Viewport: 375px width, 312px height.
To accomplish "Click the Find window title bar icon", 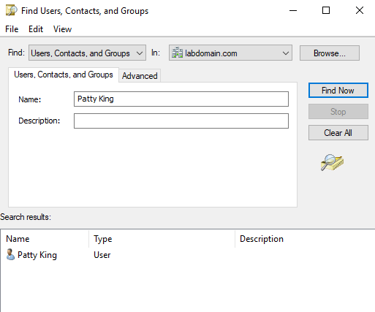I will click(11, 10).
